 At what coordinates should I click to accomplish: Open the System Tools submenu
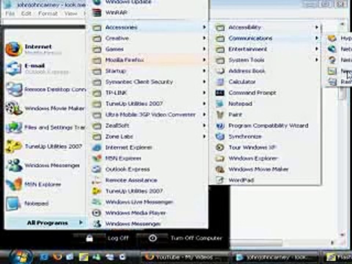coord(267,60)
